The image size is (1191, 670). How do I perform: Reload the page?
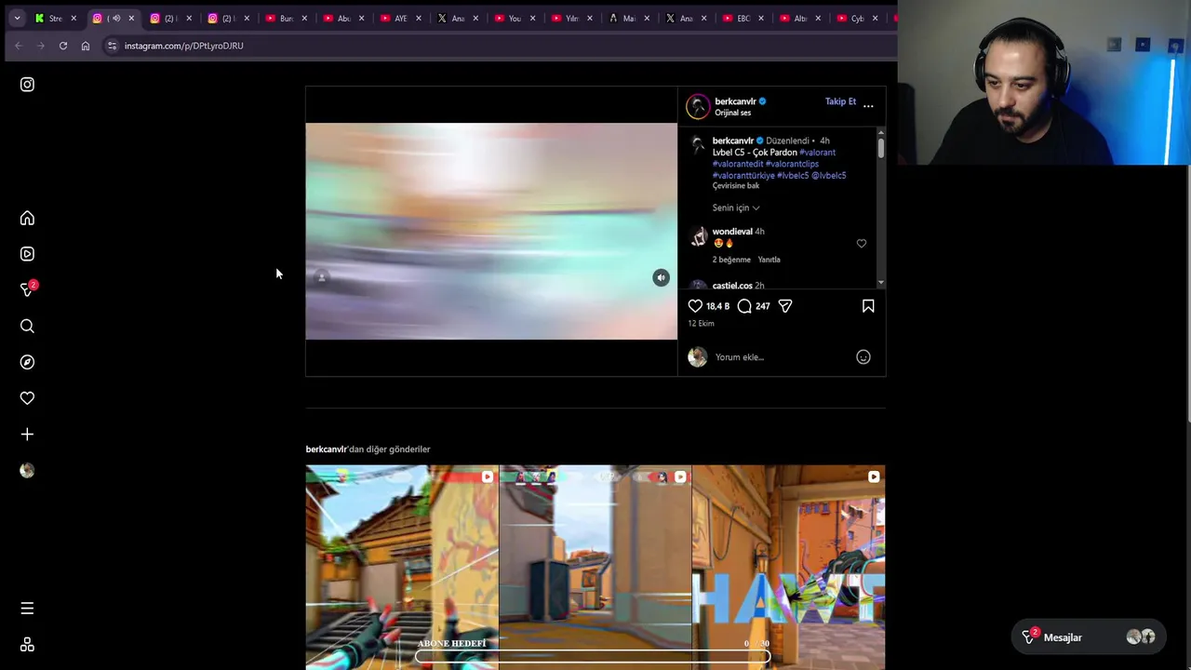[x=63, y=46]
